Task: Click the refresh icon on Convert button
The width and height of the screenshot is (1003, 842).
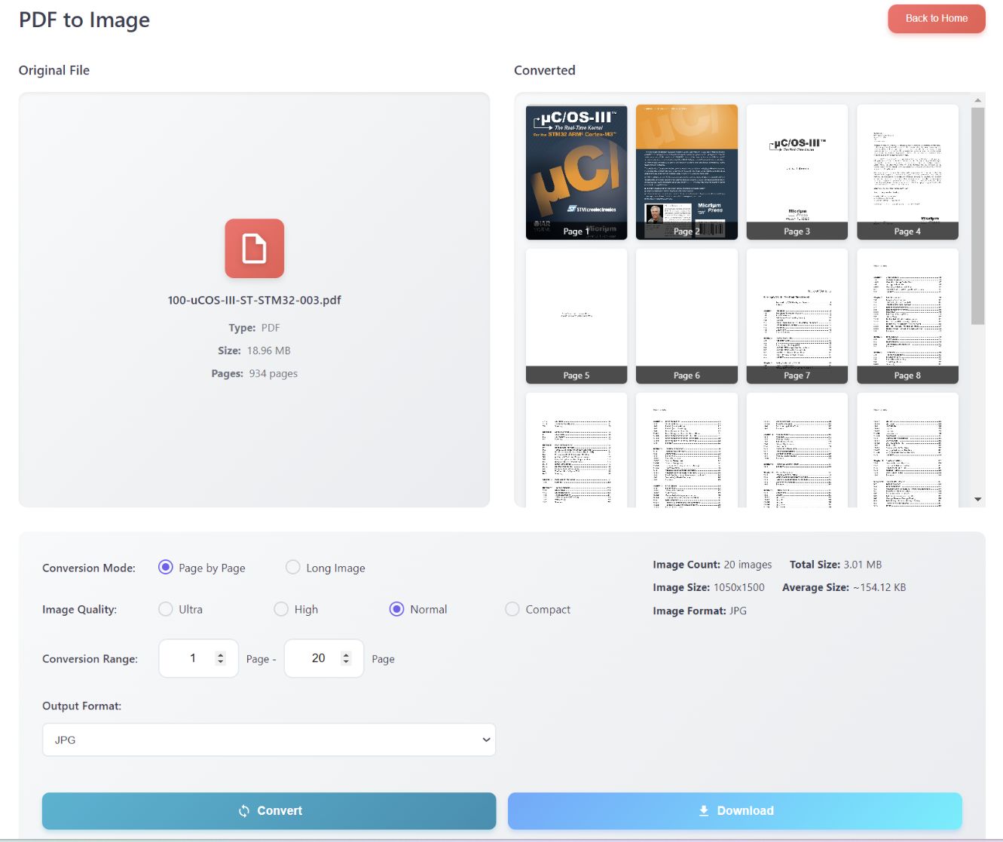Action: [x=244, y=811]
